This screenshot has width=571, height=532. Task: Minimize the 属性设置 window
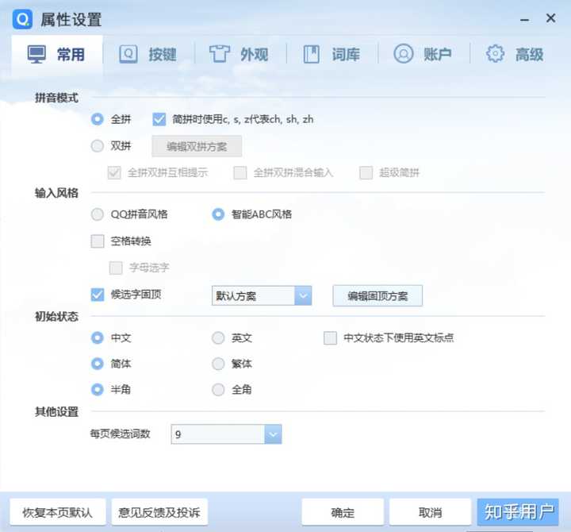tap(525, 20)
